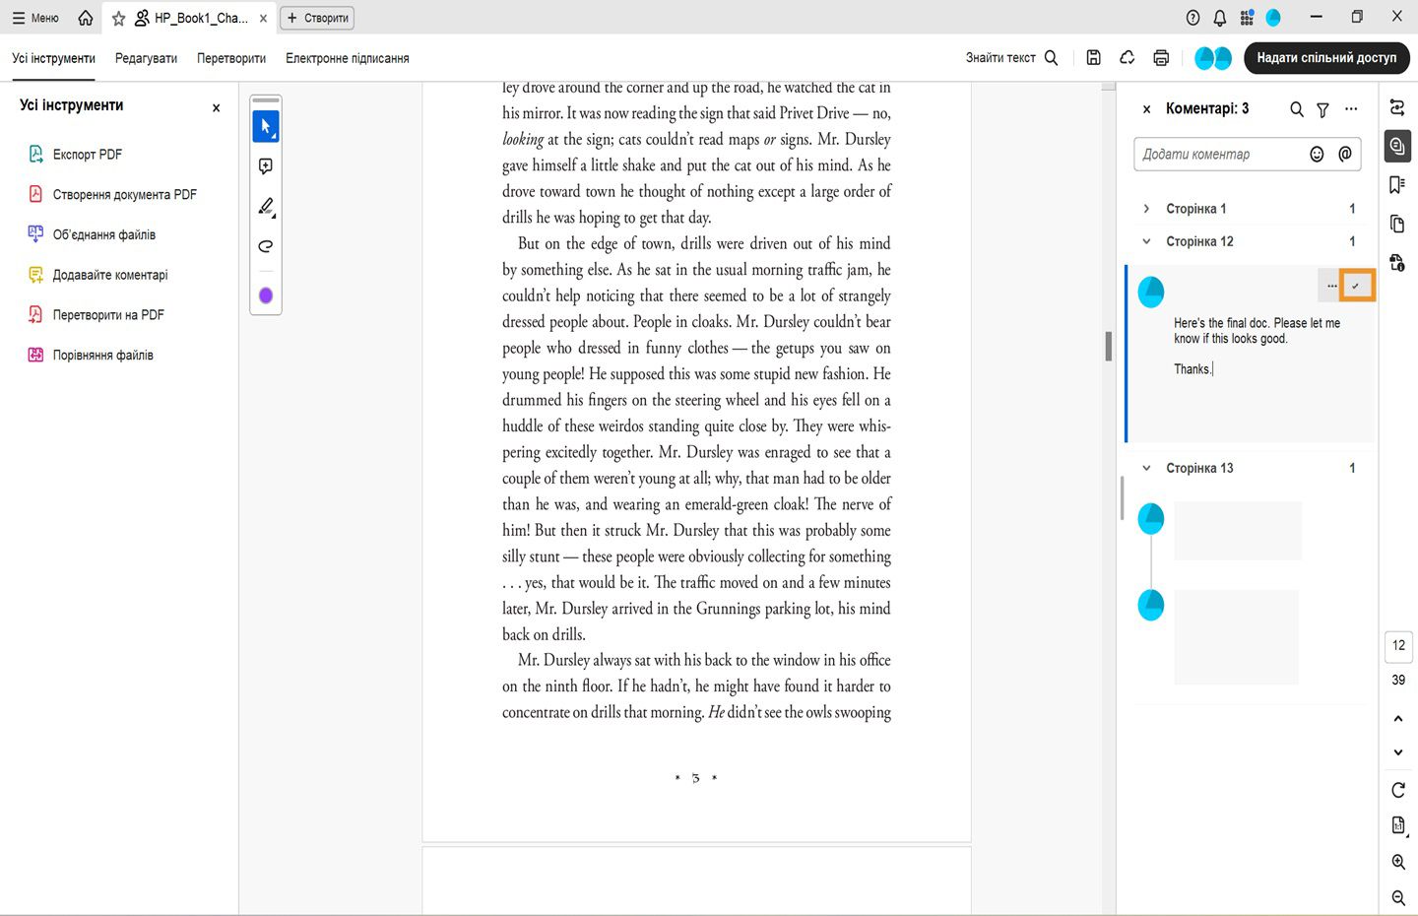
Task: Close the Коментарі panel
Action: (x=1146, y=109)
